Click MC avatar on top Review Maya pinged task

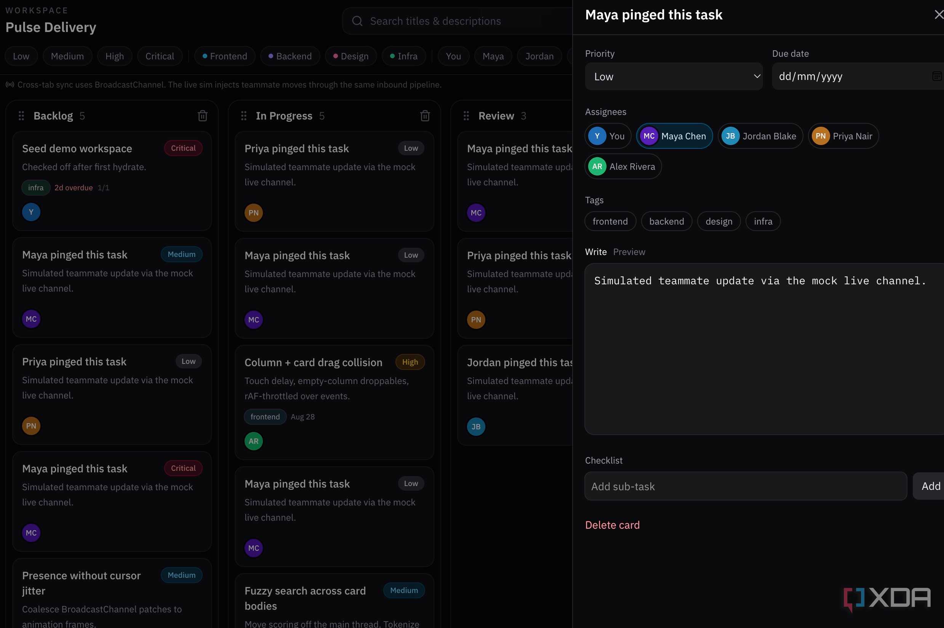pos(476,213)
